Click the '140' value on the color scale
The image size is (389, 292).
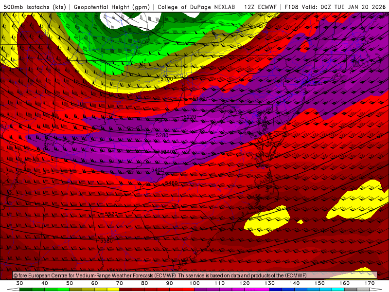(295, 283)
